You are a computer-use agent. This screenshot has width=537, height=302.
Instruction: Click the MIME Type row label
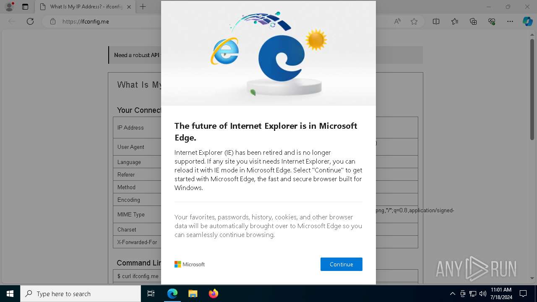pyautogui.click(x=131, y=214)
